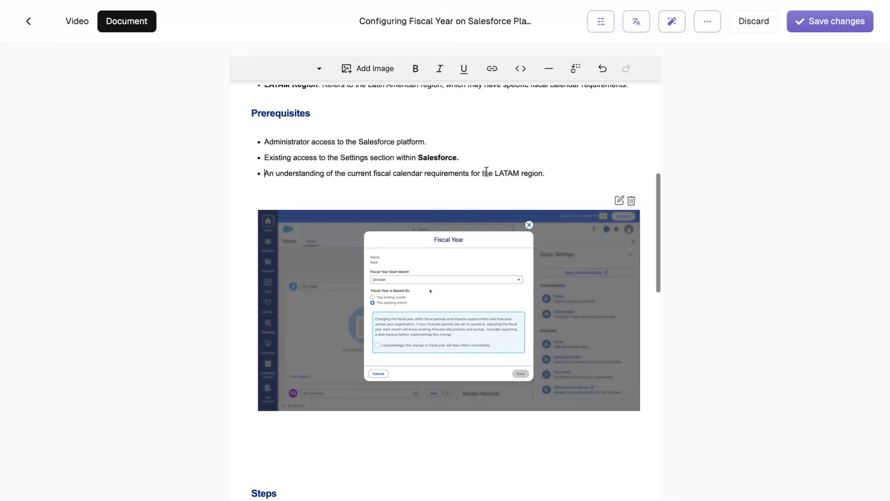Click the back arrow at top left
This screenshot has width=890, height=501.
coord(28,21)
